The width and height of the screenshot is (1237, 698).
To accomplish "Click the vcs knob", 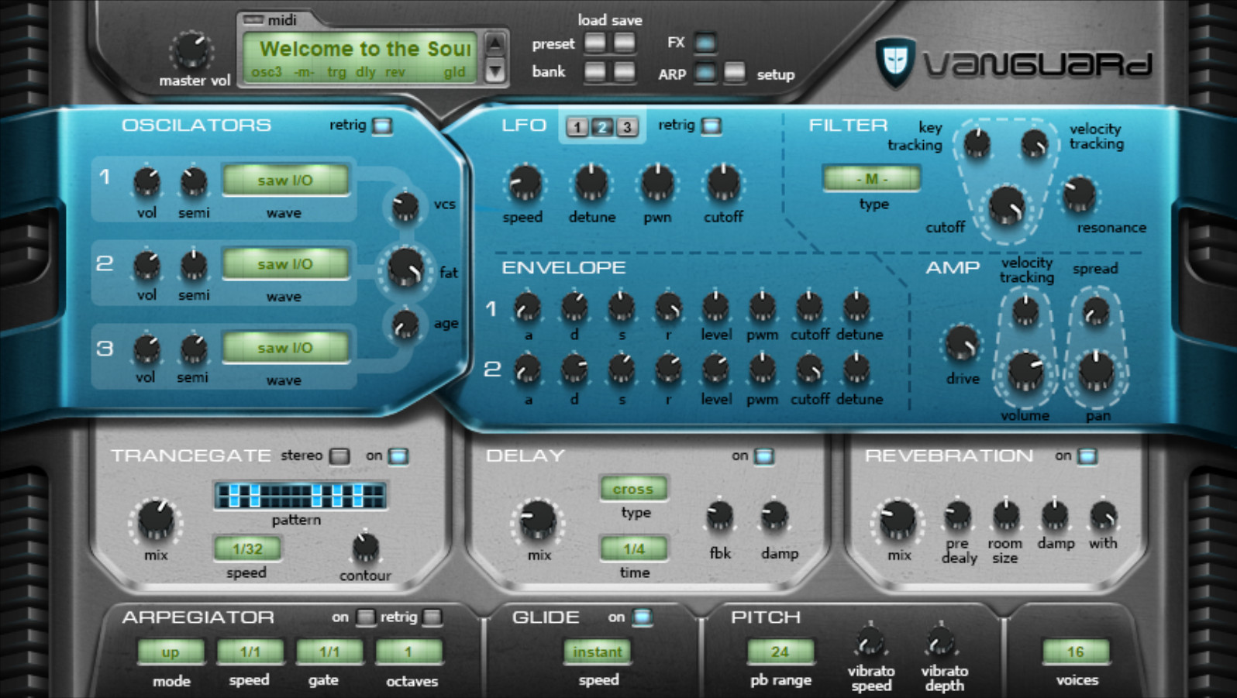I will (x=405, y=207).
